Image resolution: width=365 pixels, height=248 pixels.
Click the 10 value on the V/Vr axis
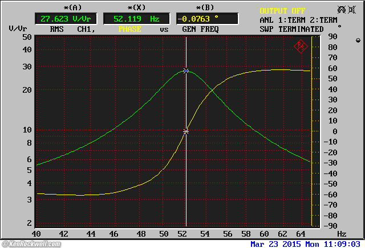click(27, 130)
